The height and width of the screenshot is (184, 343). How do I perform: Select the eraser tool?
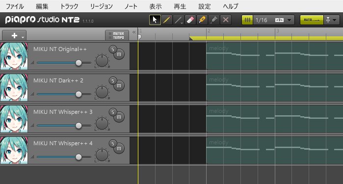(190, 20)
